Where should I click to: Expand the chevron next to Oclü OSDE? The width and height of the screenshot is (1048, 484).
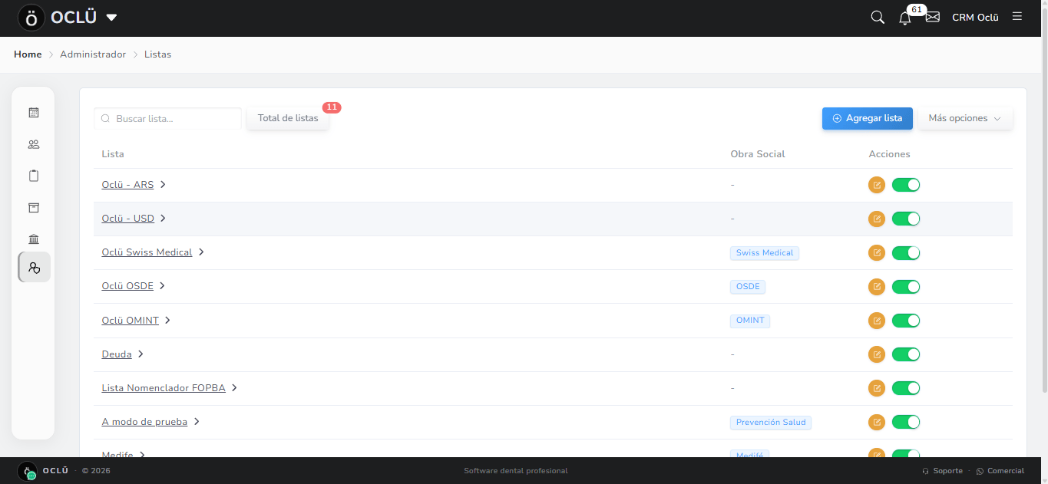162,286
